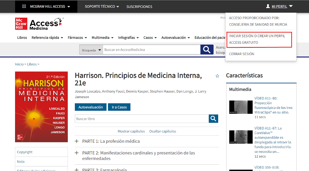Open the Infografías menu

click(x=129, y=38)
